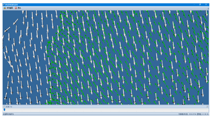Click the status bar text beside the window's left edge
The width and height of the screenshot is (212, 119).
8,114
